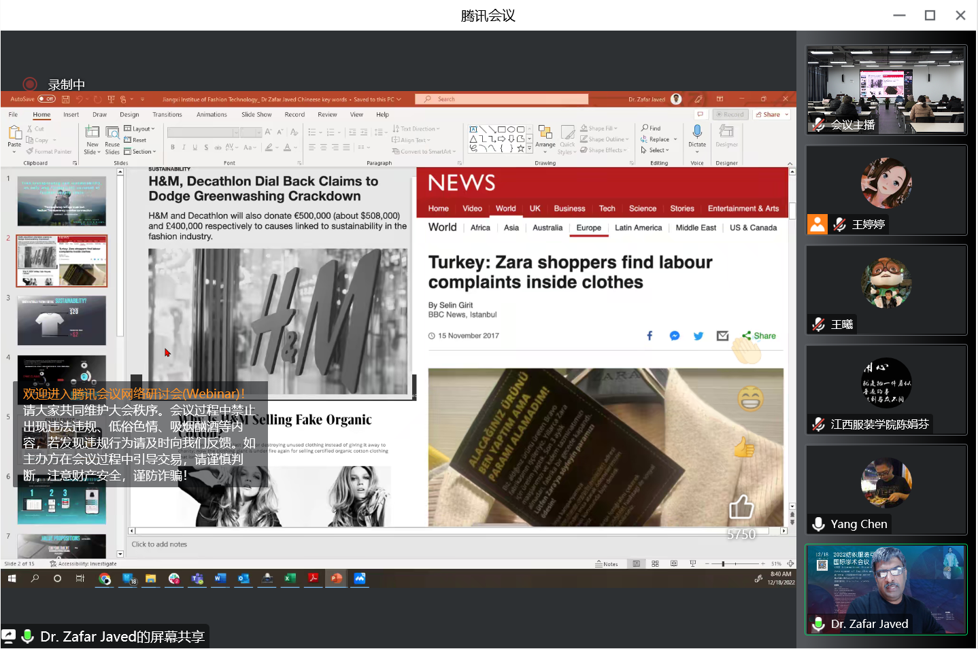Click the New Slide icon
This screenshot has width=978, height=649.
pos(92,132)
